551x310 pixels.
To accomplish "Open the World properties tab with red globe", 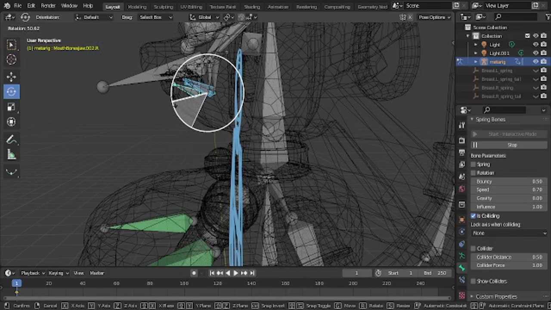I will 462,189.
